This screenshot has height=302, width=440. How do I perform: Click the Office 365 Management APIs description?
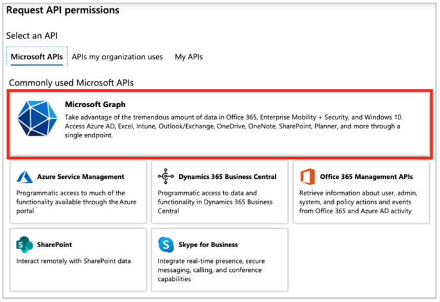pos(360,202)
